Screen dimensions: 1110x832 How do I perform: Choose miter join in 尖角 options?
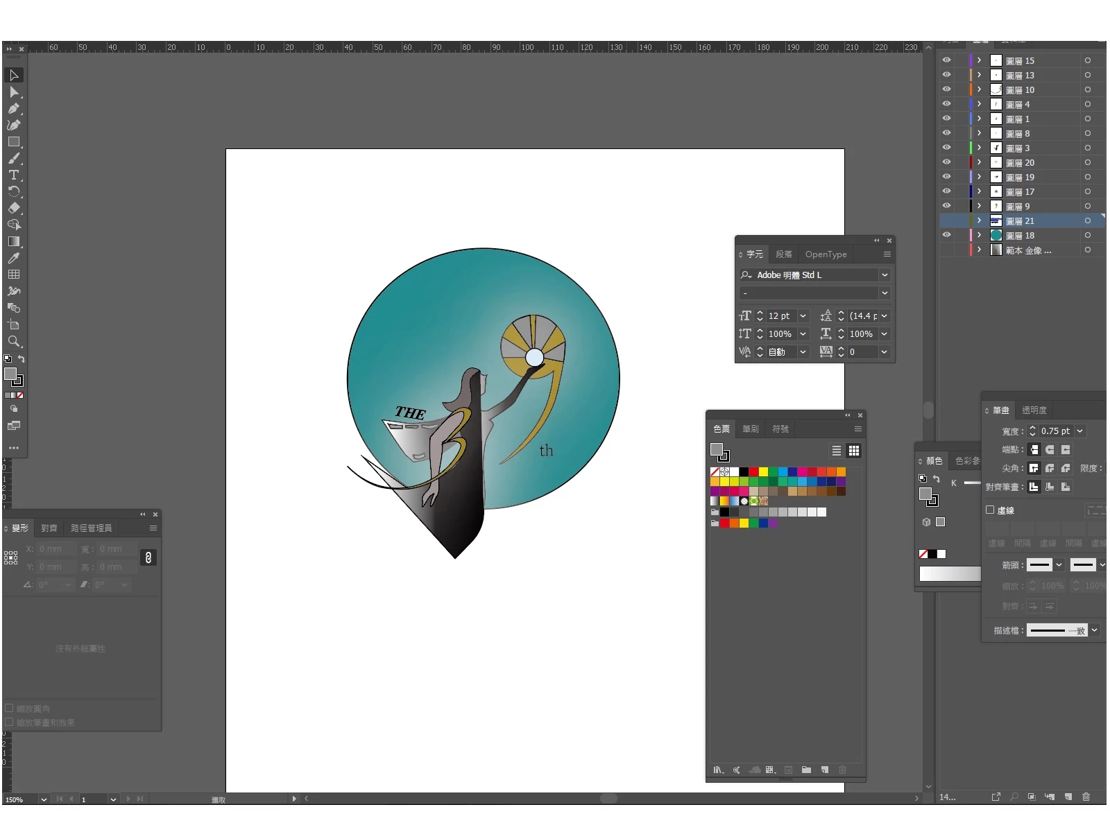1034,468
